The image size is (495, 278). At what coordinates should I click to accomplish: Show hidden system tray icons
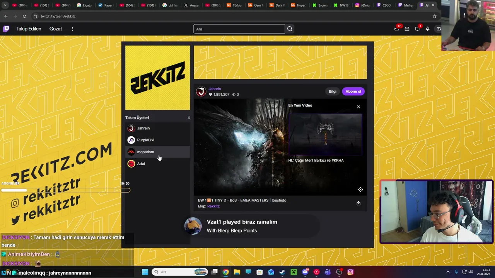(448, 272)
